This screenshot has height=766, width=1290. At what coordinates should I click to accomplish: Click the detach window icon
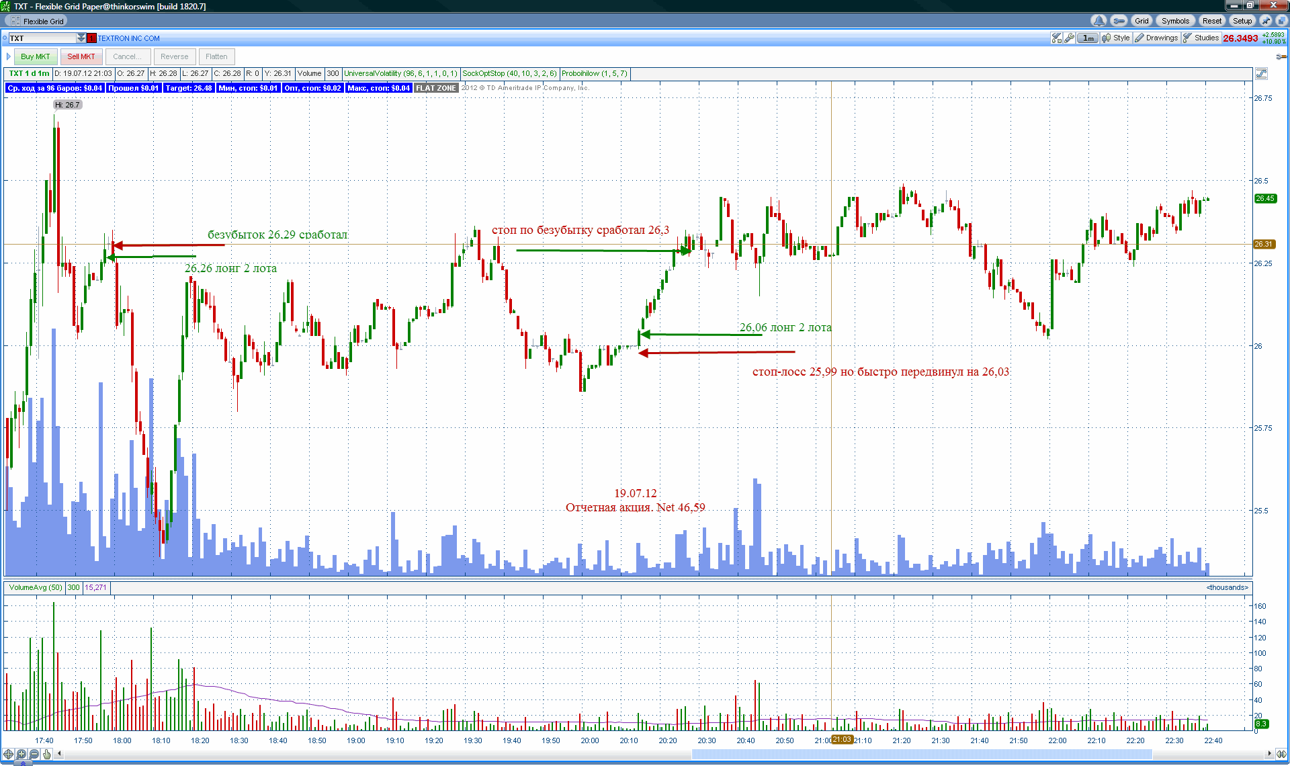click(x=1281, y=21)
